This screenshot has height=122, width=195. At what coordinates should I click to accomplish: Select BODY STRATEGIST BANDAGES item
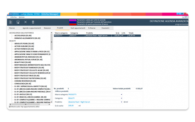click(x=29, y=68)
